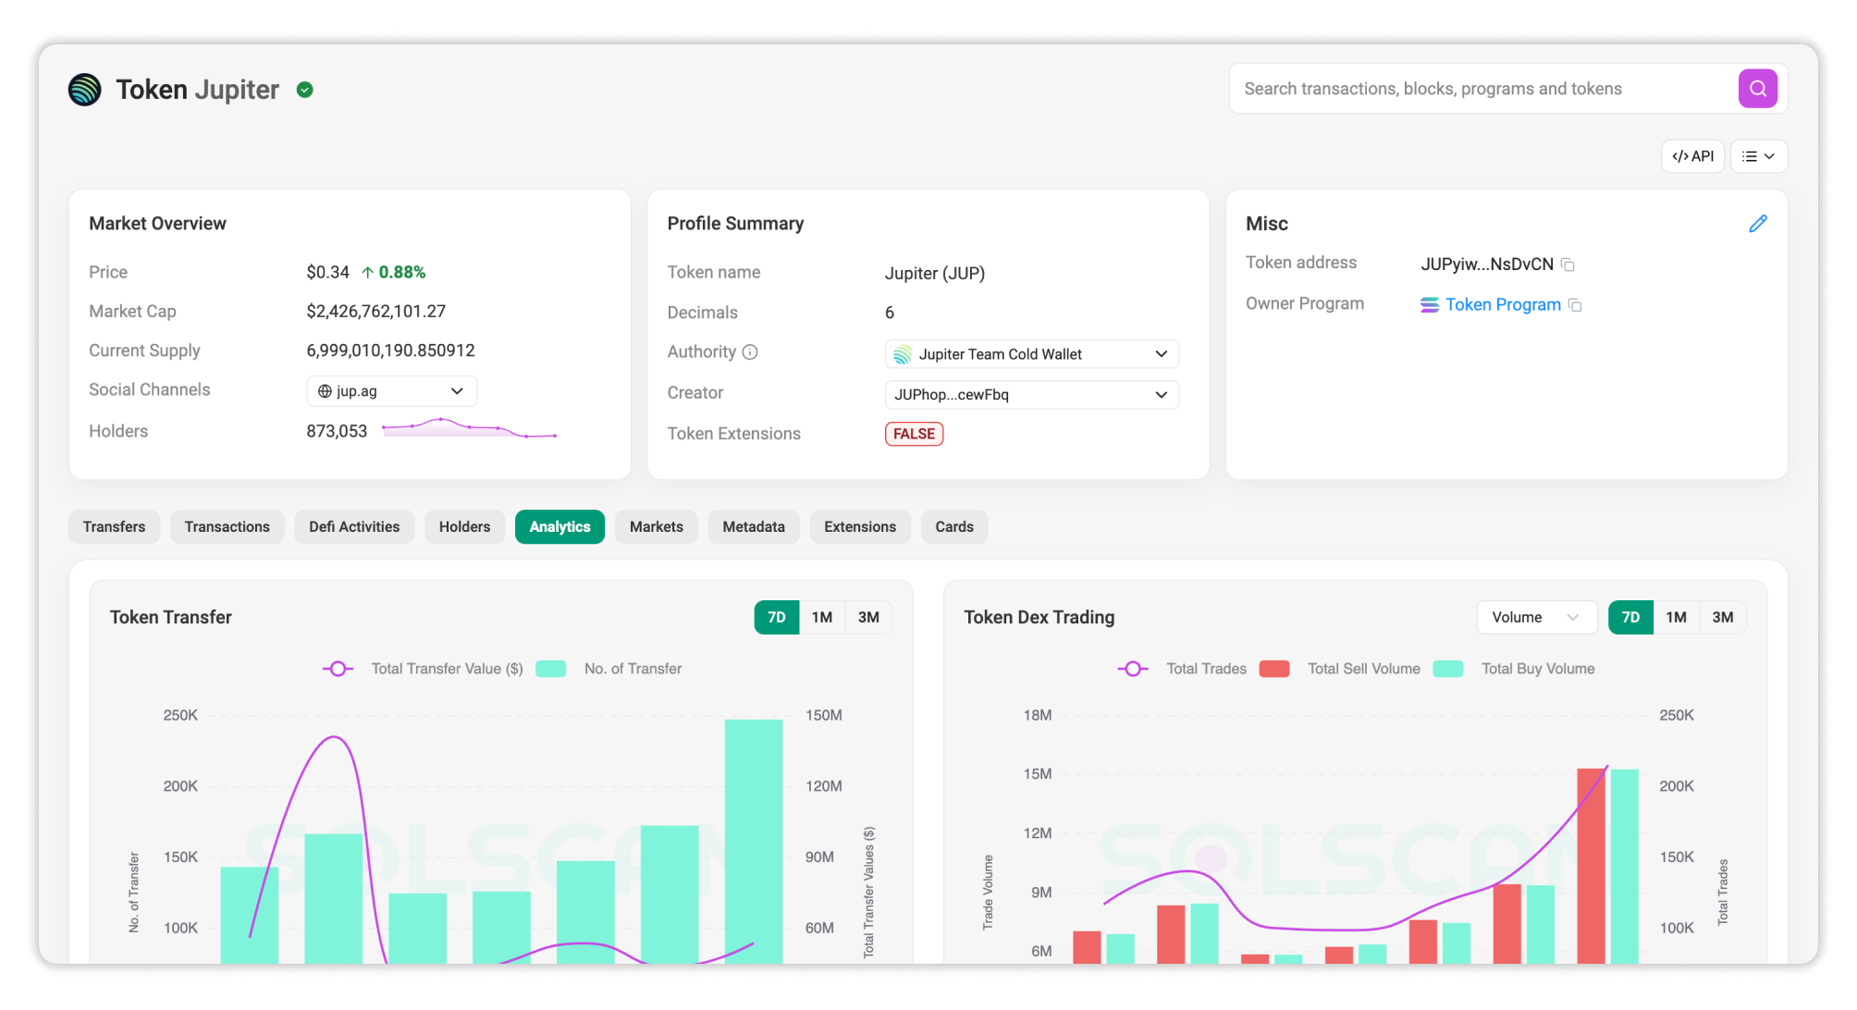The height and width of the screenshot is (1010, 1857).
Task: Click the verified badge next to Jupiter
Action: [305, 89]
